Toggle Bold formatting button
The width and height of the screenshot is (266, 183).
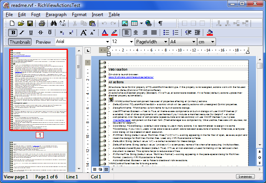point(13,33)
